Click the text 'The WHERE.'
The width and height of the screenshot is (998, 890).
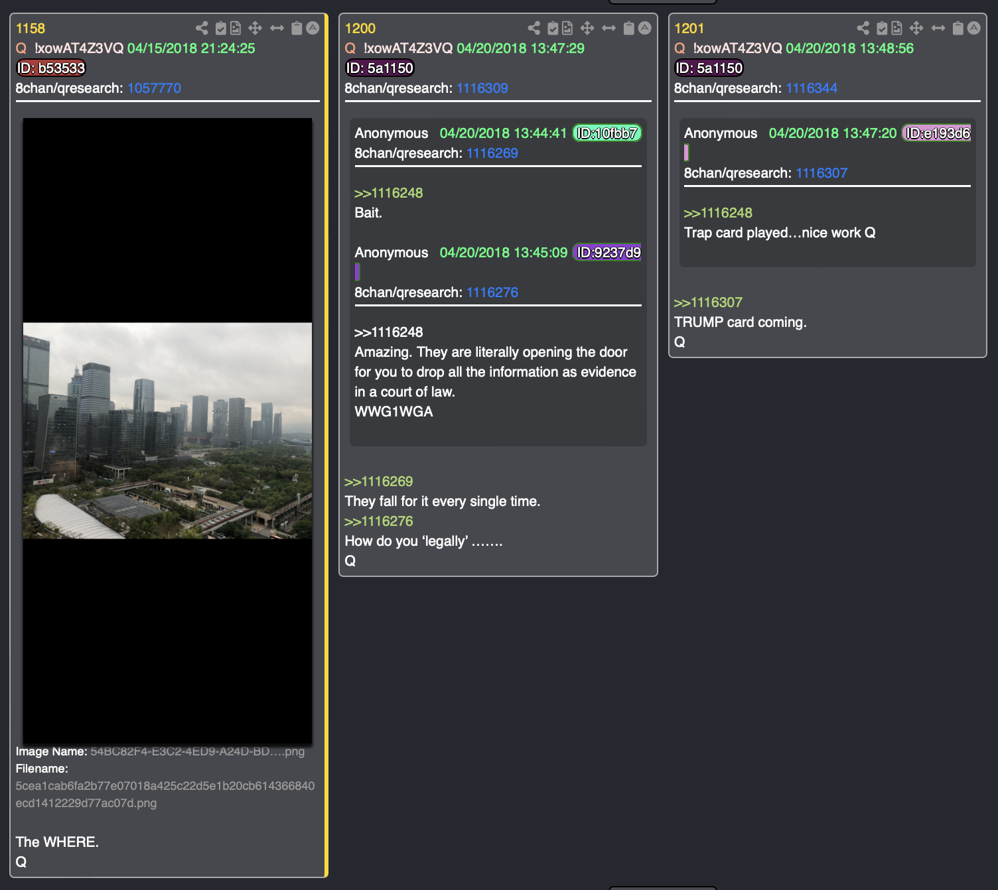(57, 842)
